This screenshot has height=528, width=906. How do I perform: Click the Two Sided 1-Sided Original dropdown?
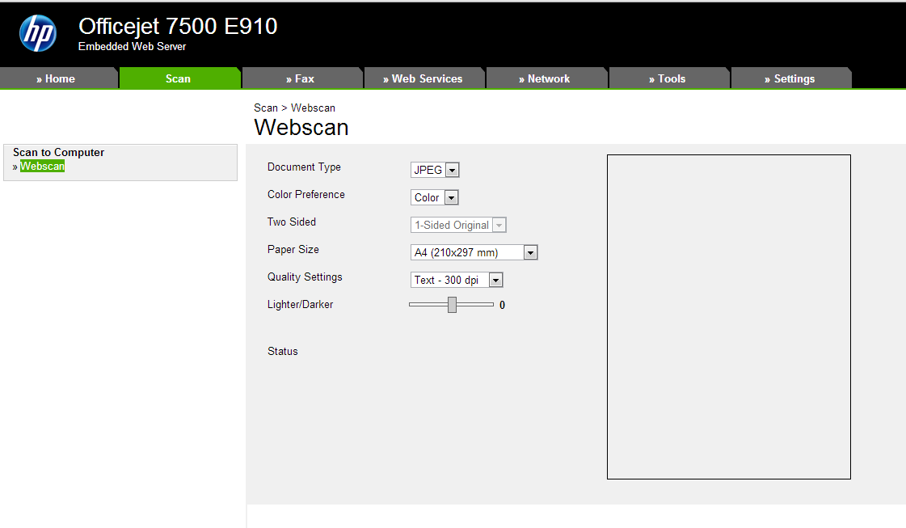(x=458, y=225)
